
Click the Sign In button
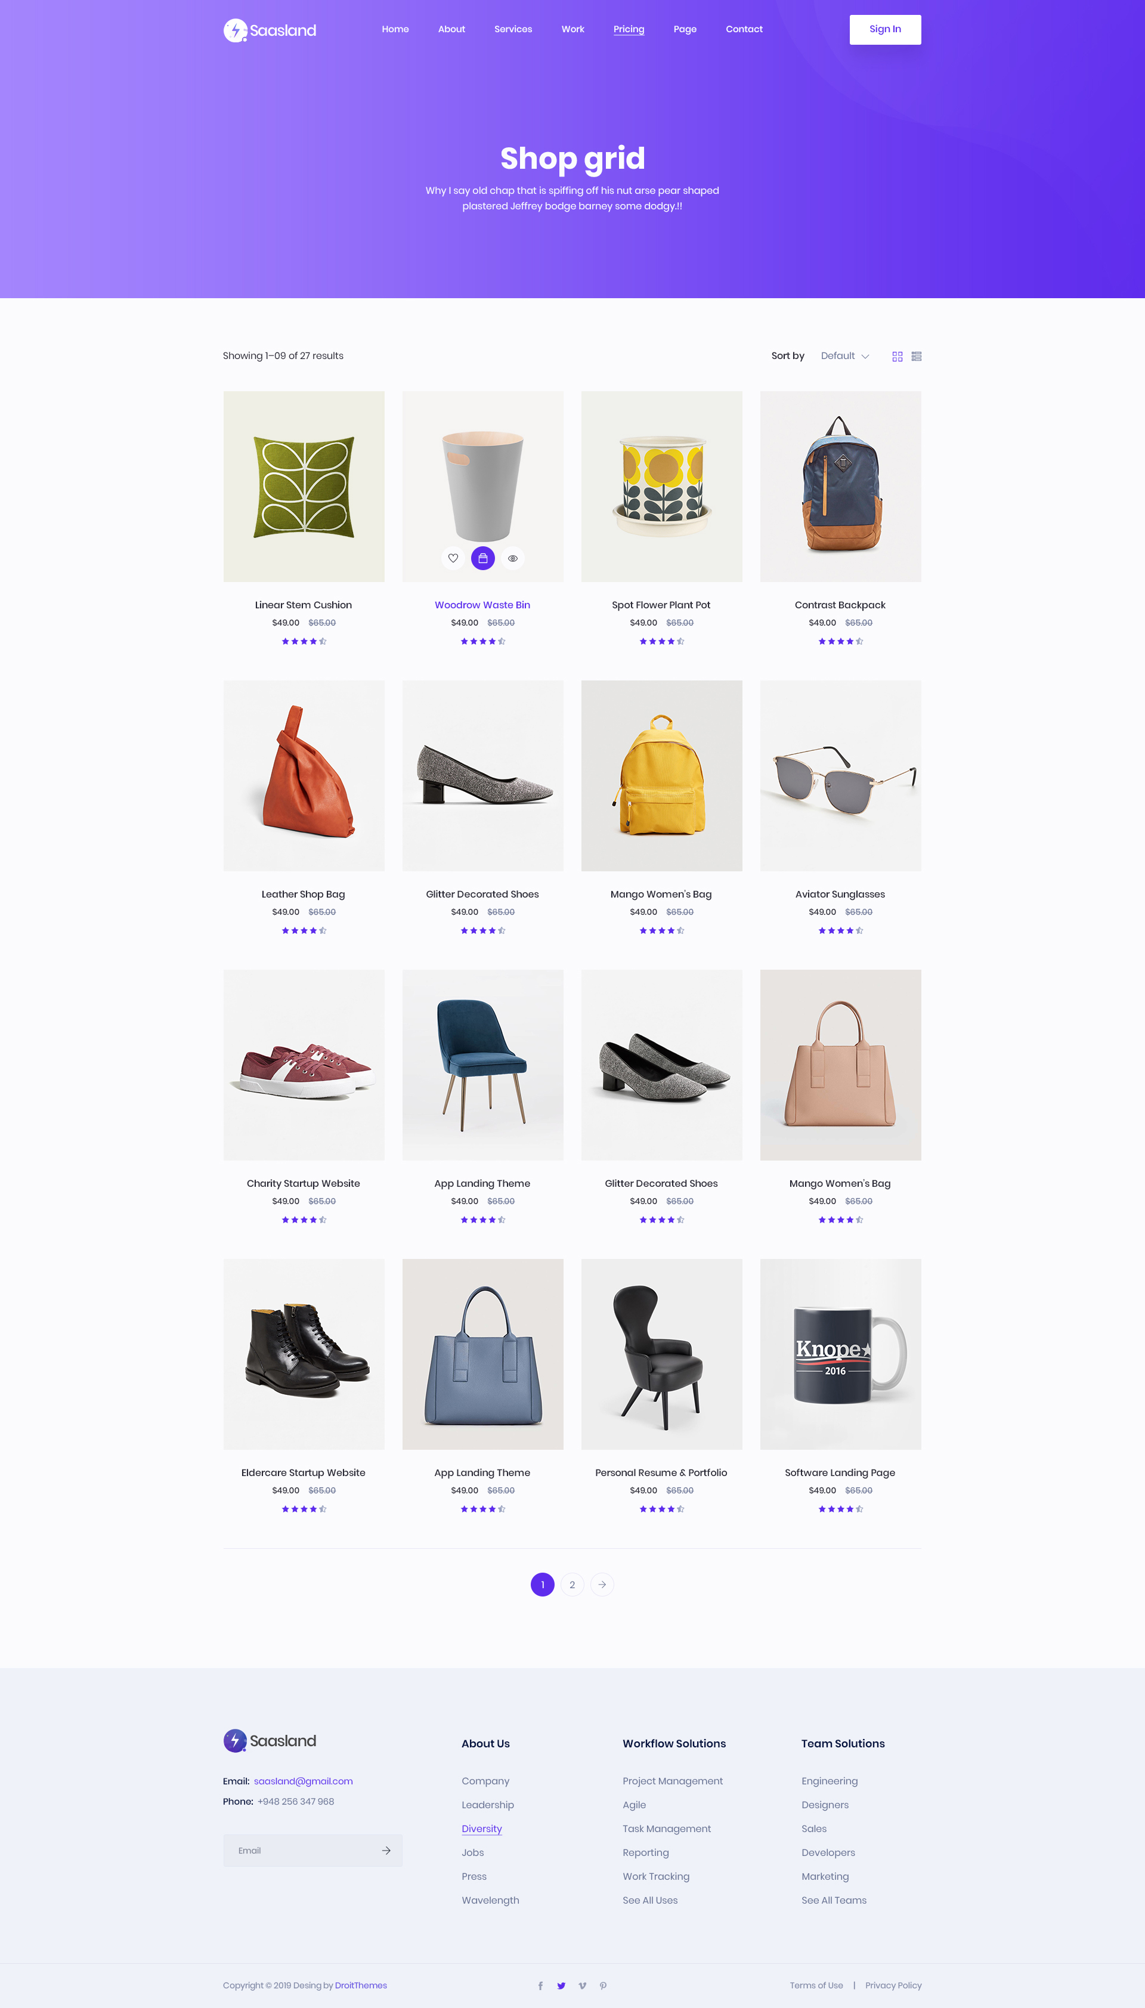point(886,29)
